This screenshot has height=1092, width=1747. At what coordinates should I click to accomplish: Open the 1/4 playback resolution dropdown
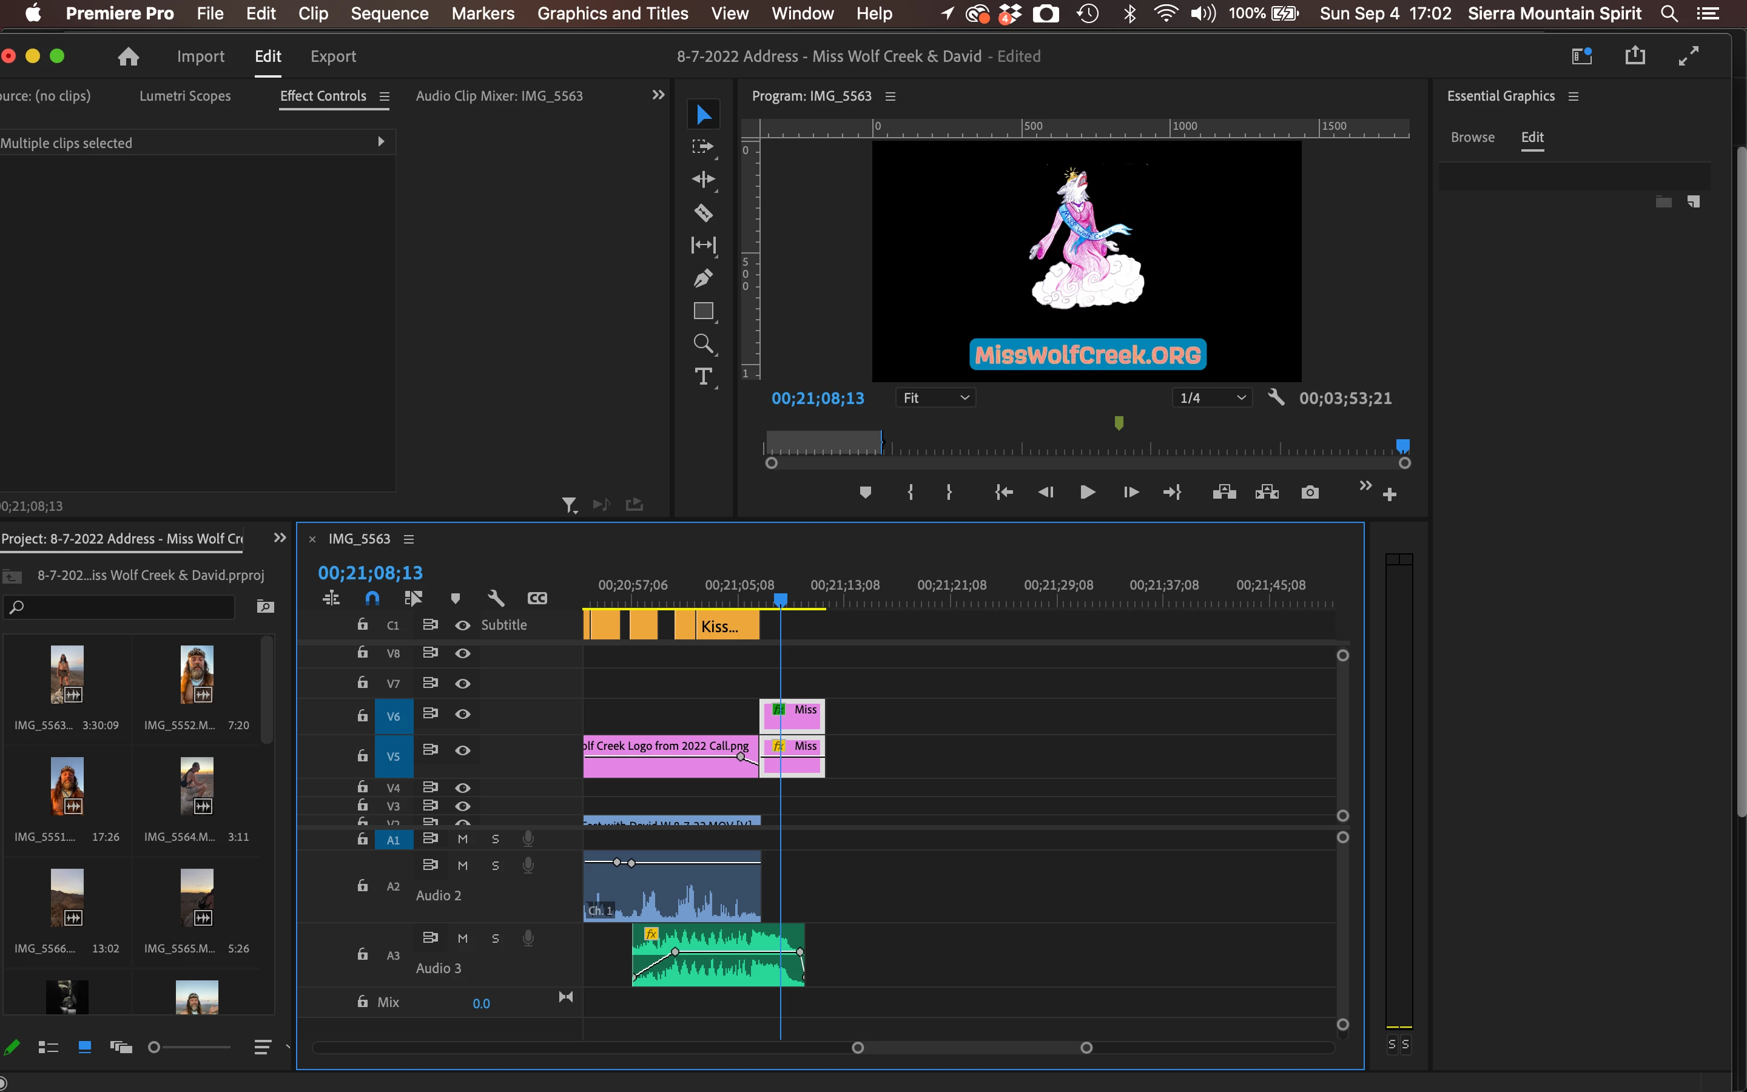[x=1213, y=398]
